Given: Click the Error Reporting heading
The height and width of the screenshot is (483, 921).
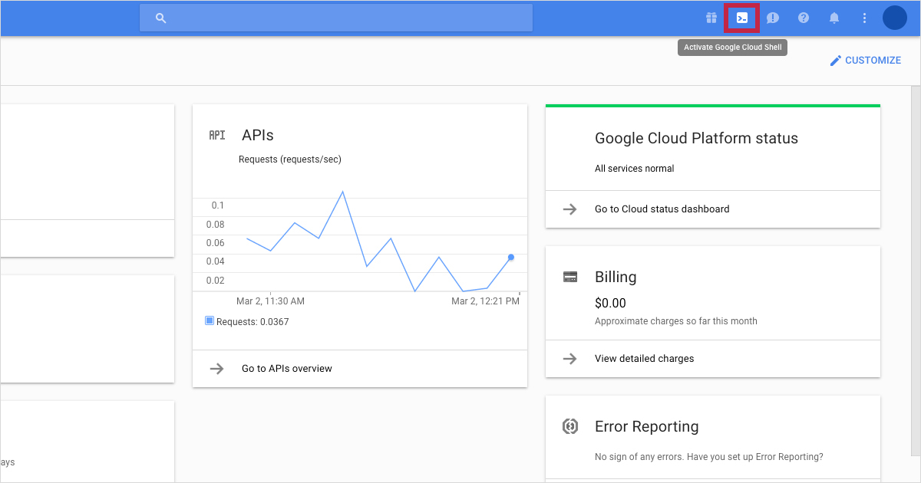Looking at the screenshot, I should (x=647, y=426).
